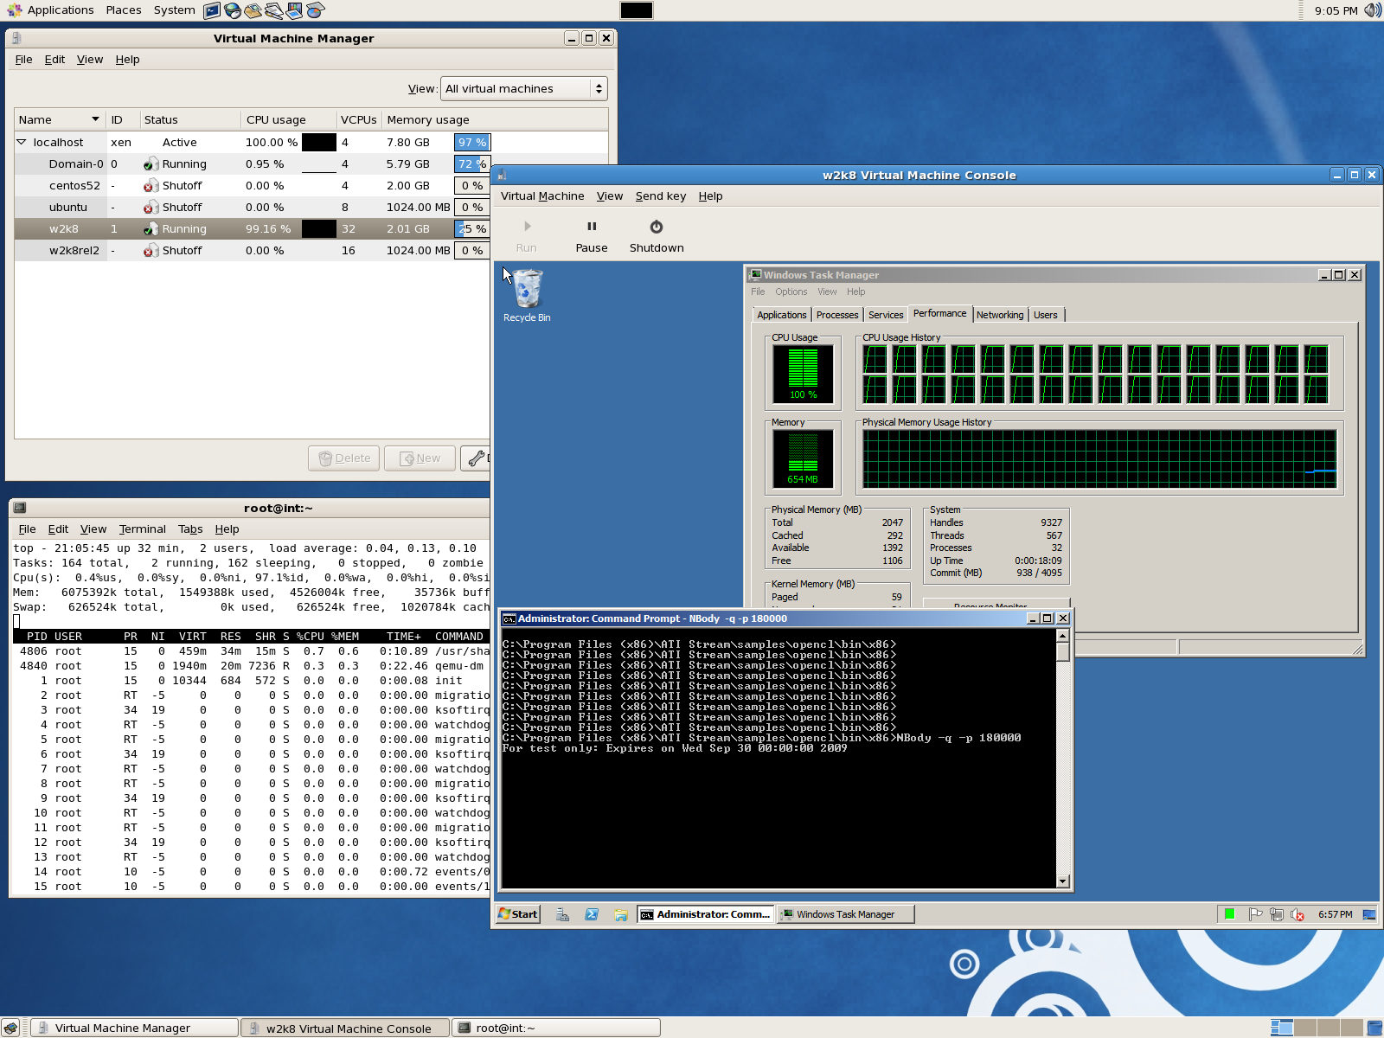Image resolution: width=1384 pixels, height=1038 pixels.
Task: Open Virtual Machine menu in console window
Action: pos(542,196)
